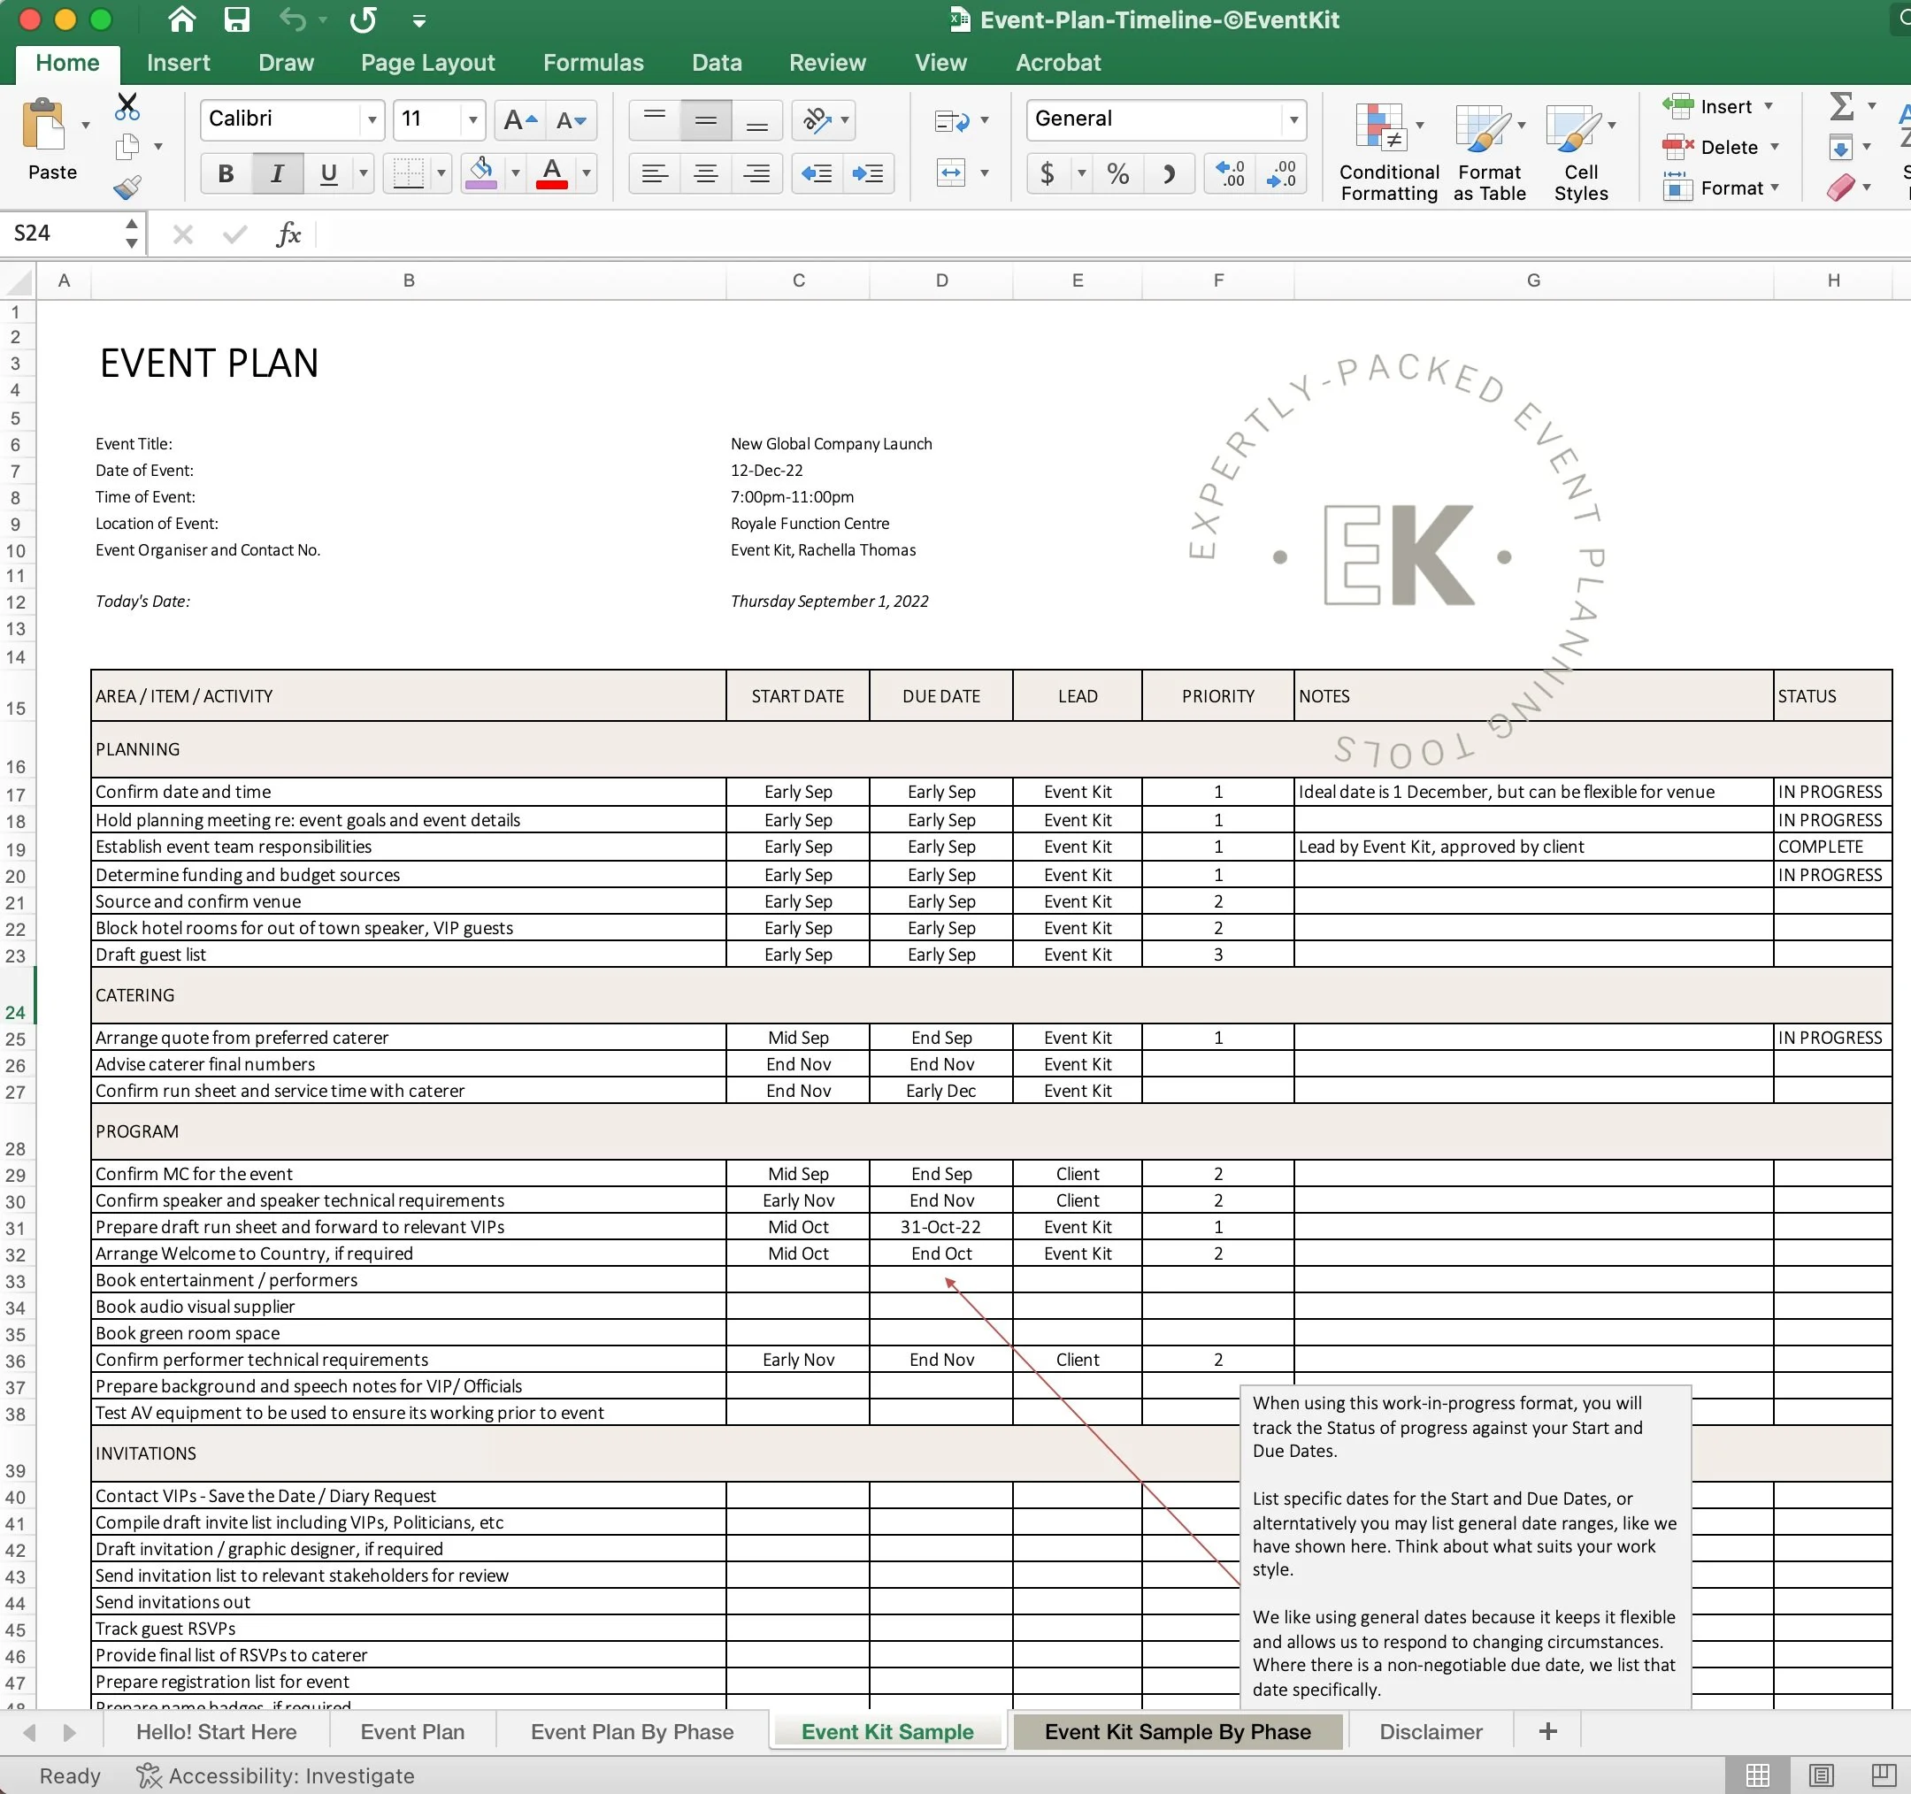Apply underline formatting
The height and width of the screenshot is (1794, 1911).
(329, 173)
